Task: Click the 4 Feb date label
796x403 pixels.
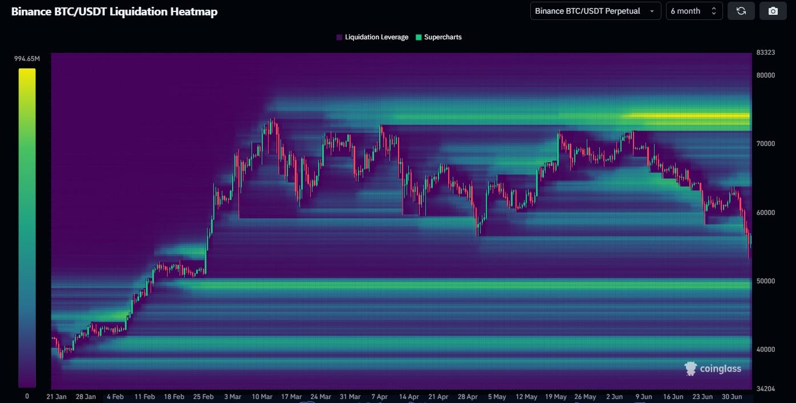Action: (x=115, y=397)
